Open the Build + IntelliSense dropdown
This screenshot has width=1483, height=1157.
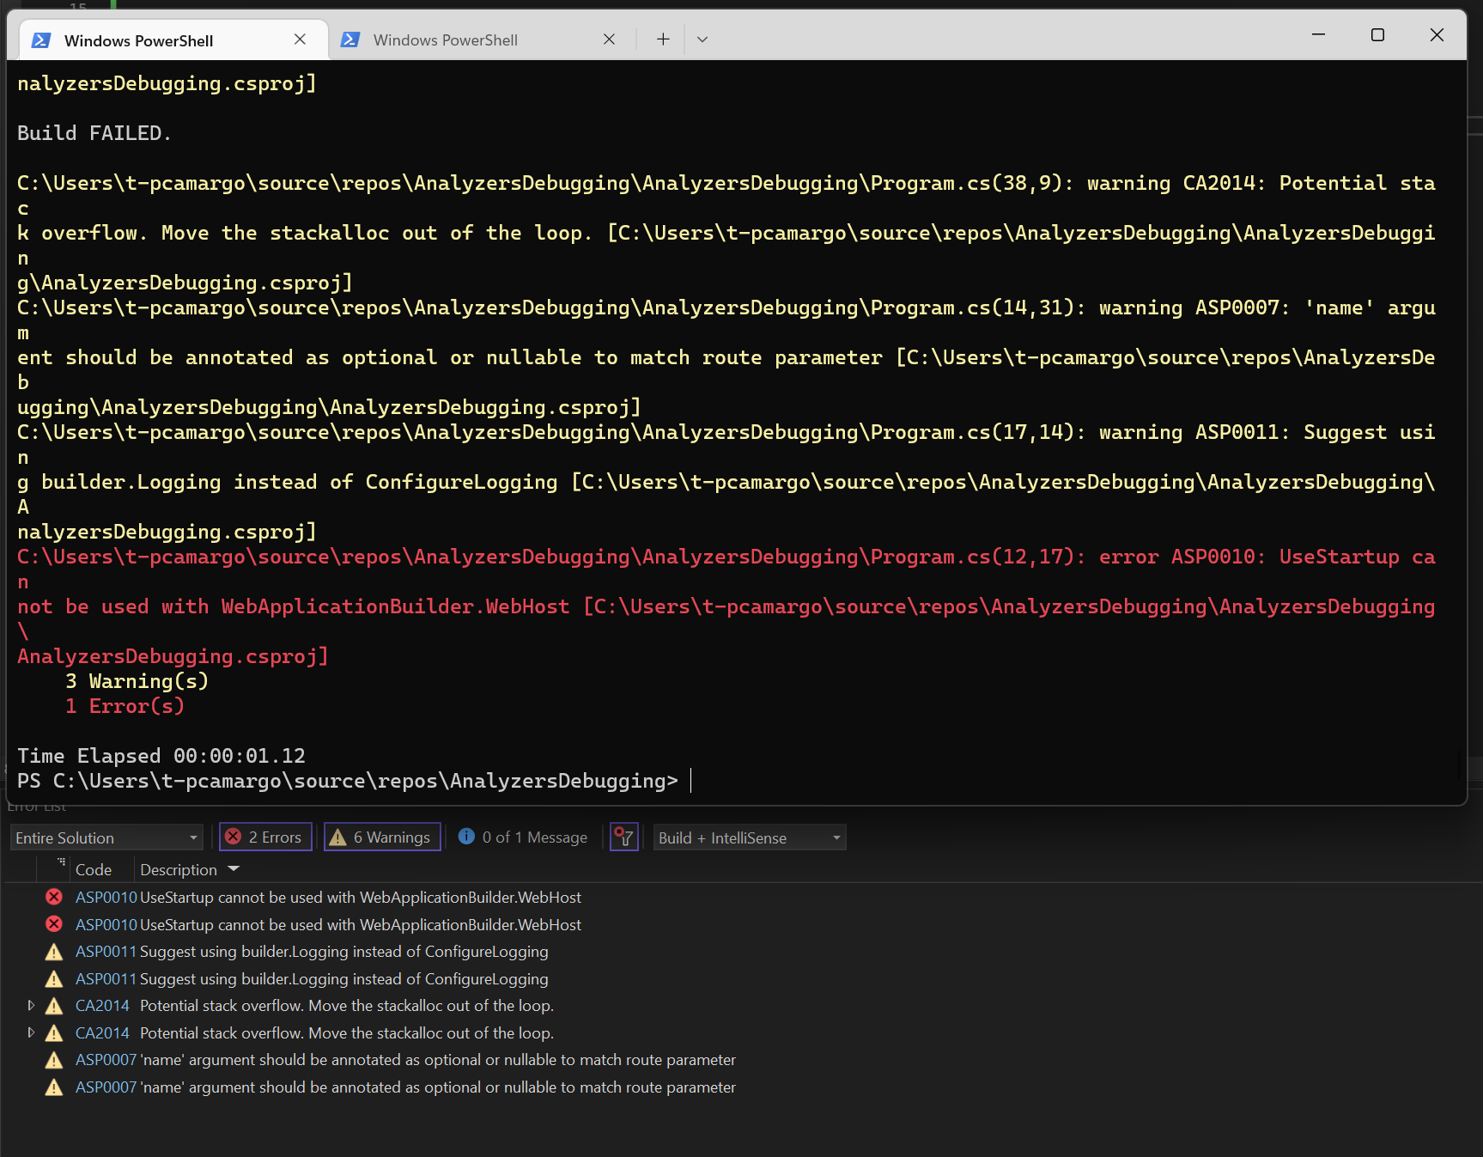[x=750, y=837]
